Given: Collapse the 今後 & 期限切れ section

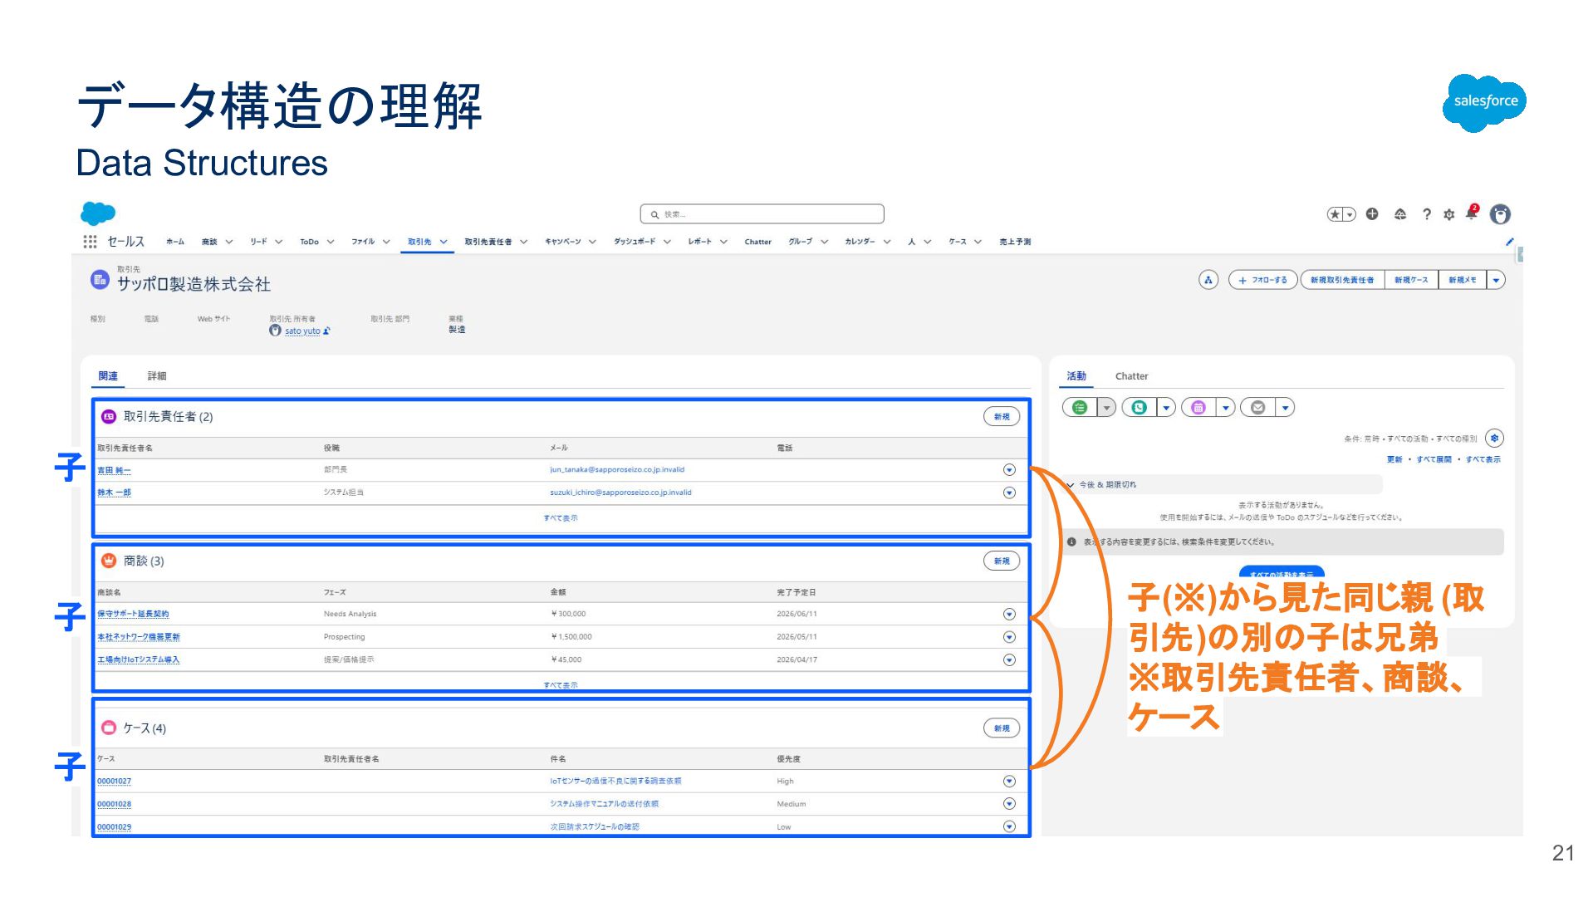Looking at the screenshot, I should pos(1071,485).
